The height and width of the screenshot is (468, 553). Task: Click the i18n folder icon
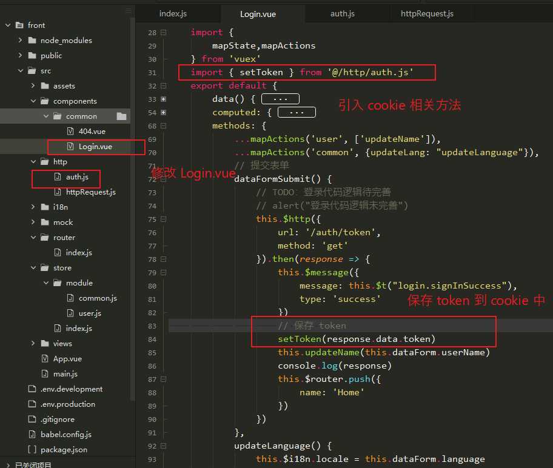[x=45, y=207]
